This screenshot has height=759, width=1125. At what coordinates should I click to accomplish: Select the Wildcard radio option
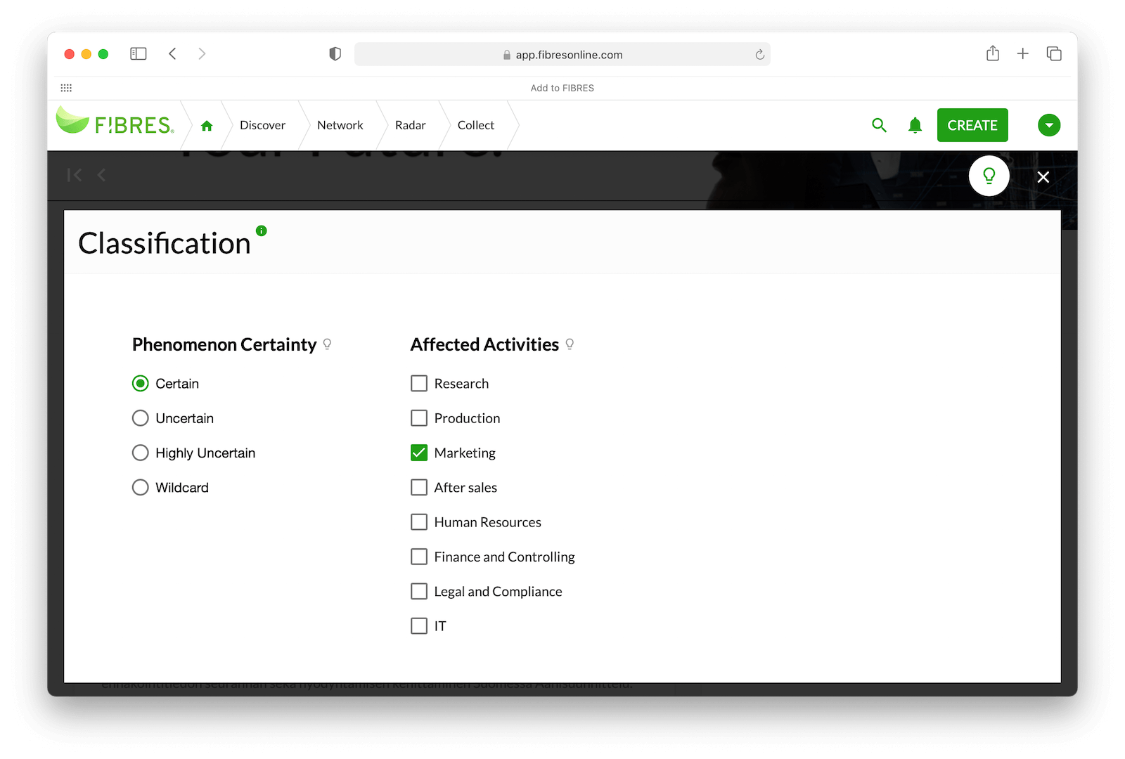pos(141,488)
